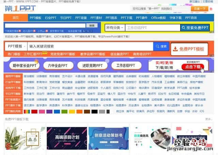218x155 pixels.
Task: Open the PPT模板 search type dropdown
Action: [x=16, y=46]
